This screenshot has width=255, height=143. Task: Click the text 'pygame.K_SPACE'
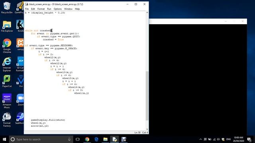click(x=66, y=48)
